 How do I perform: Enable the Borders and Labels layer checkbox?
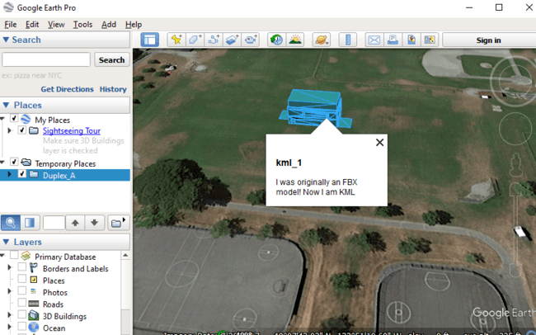(22, 267)
